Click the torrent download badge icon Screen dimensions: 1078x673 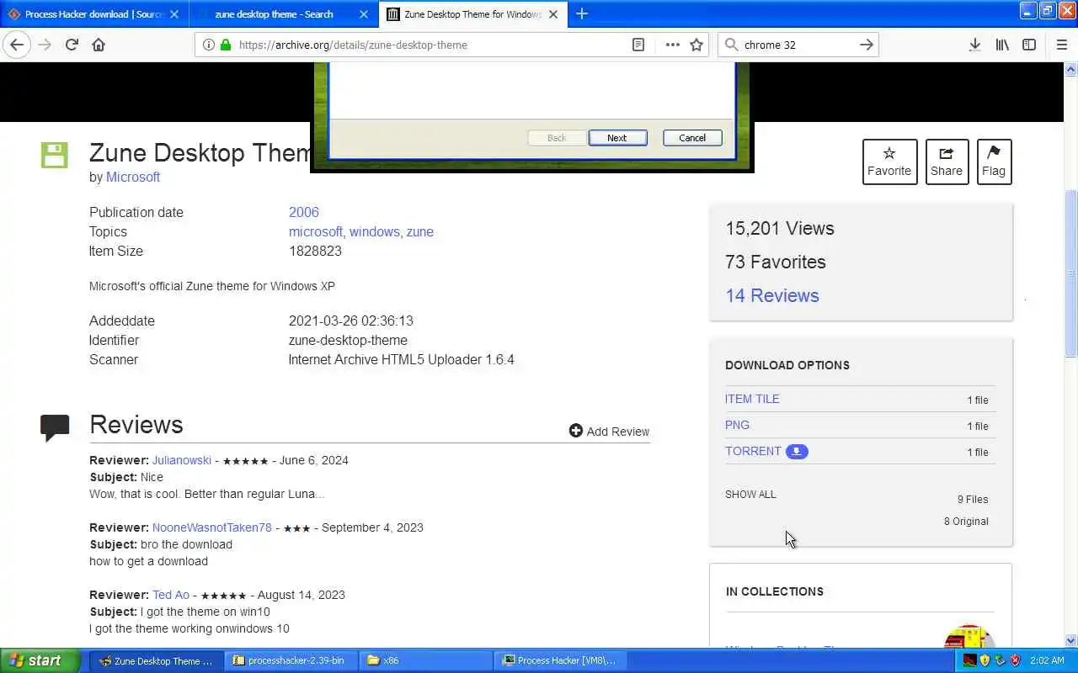(797, 452)
